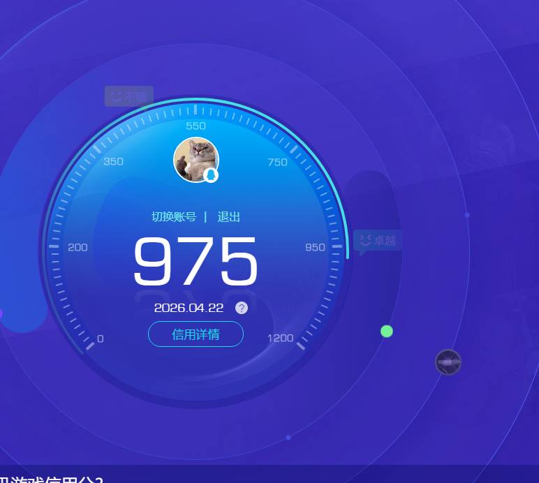This screenshot has height=483, width=539.
Task: Click the dark round game icon on the orbit
Action: click(448, 362)
